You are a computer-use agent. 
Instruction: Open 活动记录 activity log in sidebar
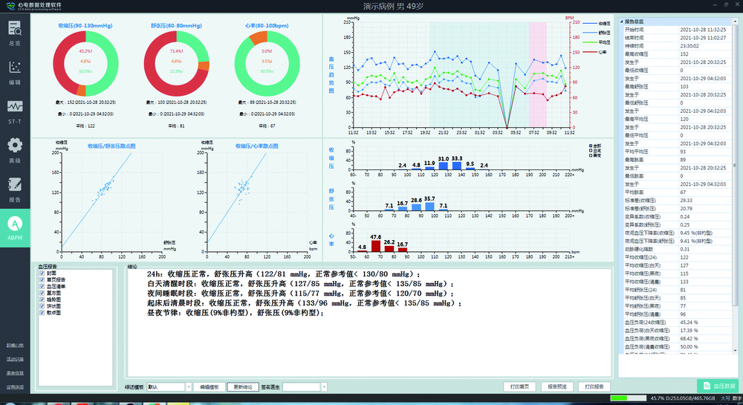(x=15, y=359)
